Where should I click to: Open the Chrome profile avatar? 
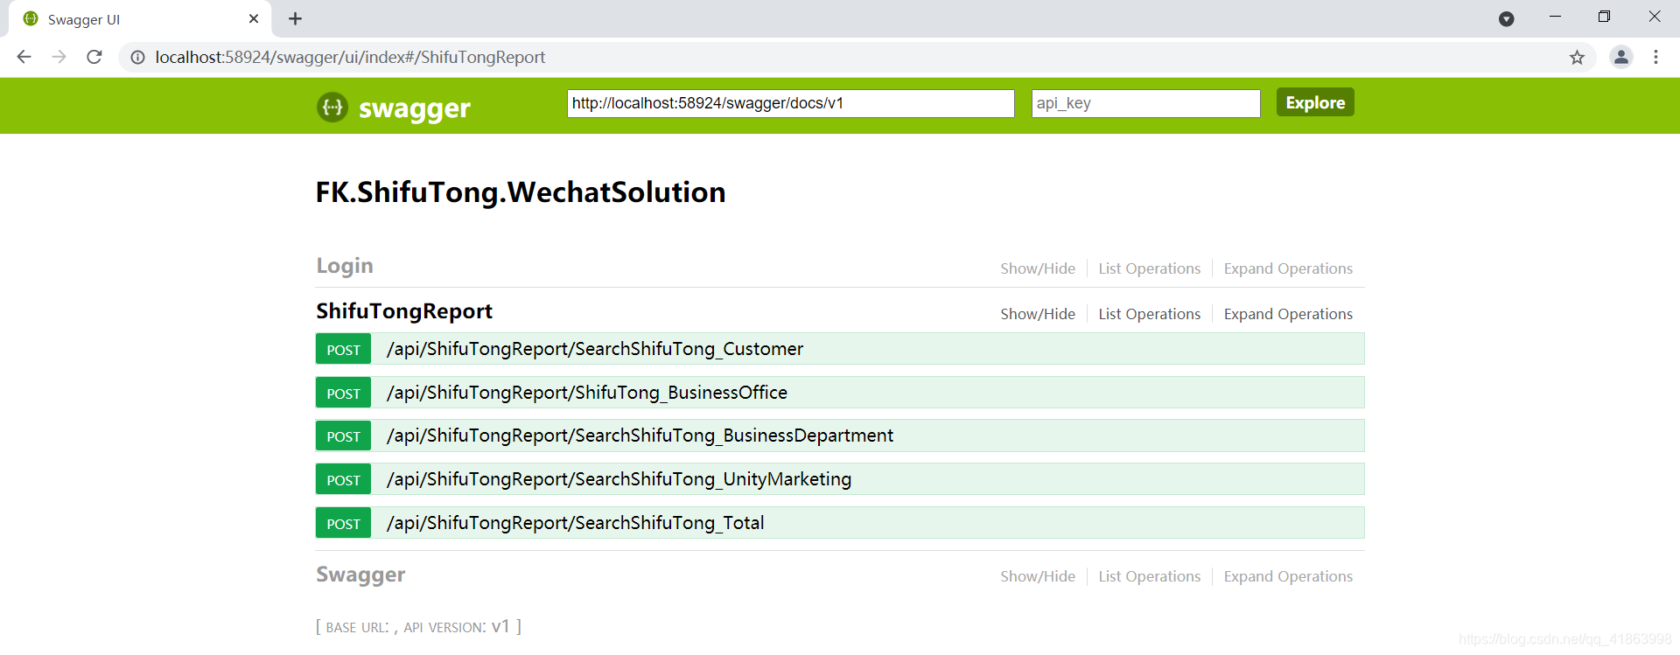click(1621, 57)
